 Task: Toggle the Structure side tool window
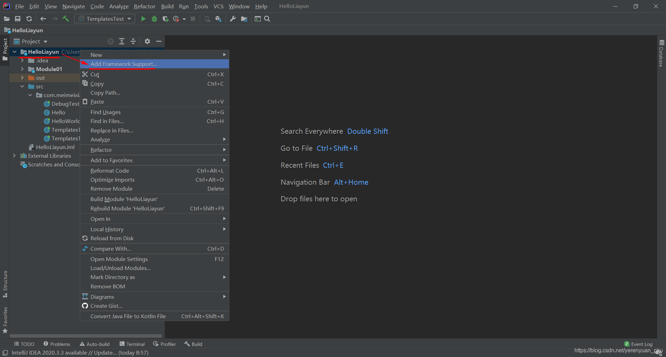coord(5,284)
